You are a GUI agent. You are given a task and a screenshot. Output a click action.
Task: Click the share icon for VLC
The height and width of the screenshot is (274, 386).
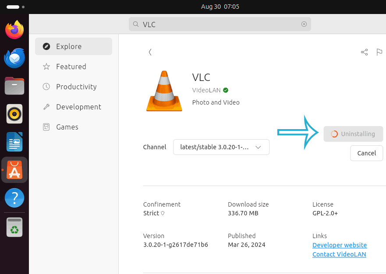click(x=365, y=52)
